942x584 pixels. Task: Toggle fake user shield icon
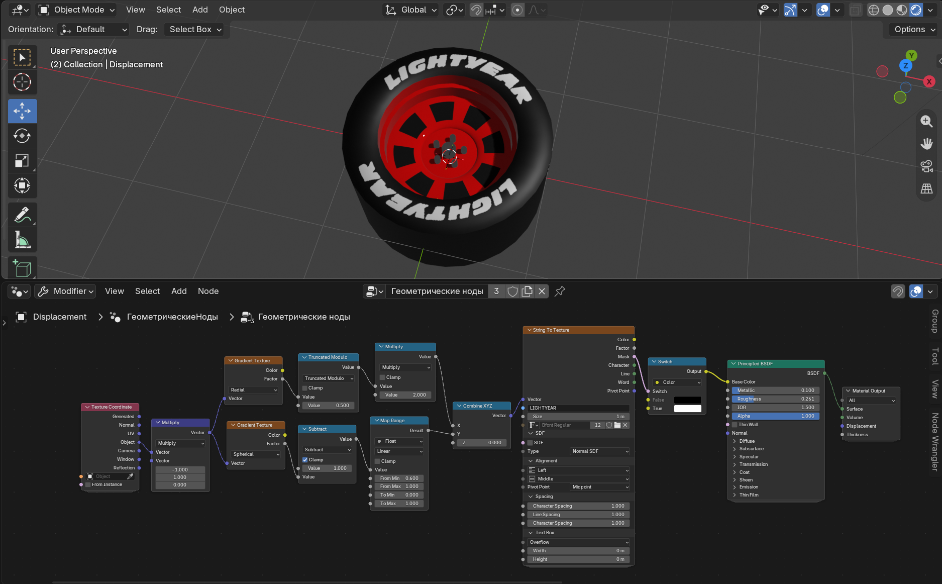(x=512, y=291)
